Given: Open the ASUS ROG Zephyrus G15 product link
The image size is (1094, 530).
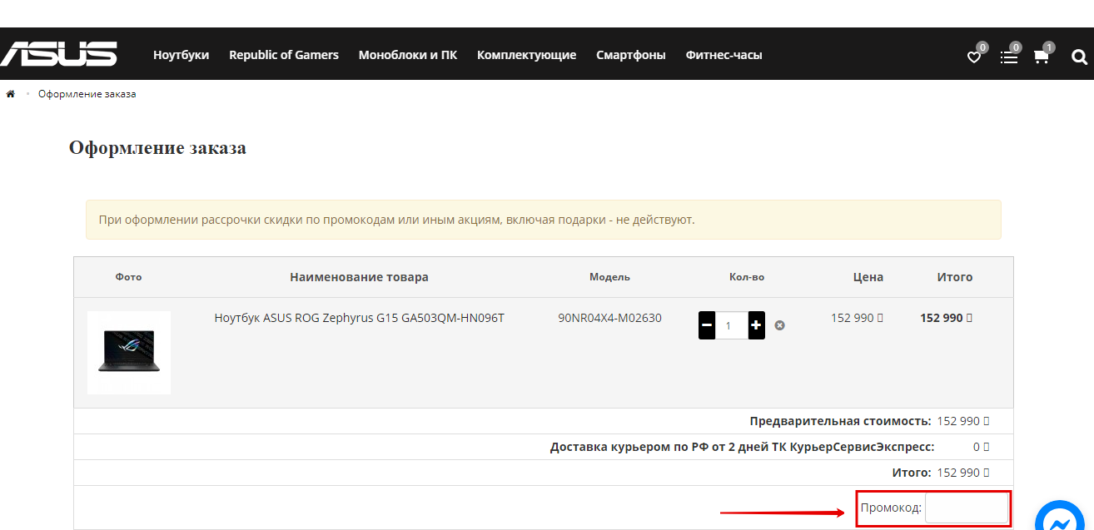Looking at the screenshot, I should point(360,318).
